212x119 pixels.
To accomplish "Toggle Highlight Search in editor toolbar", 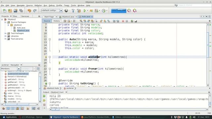I will point(92,21).
